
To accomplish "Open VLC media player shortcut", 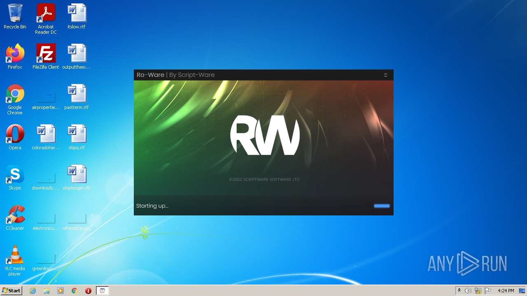I will (x=15, y=261).
